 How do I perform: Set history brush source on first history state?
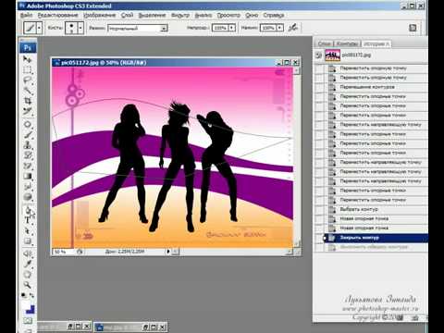(319, 55)
